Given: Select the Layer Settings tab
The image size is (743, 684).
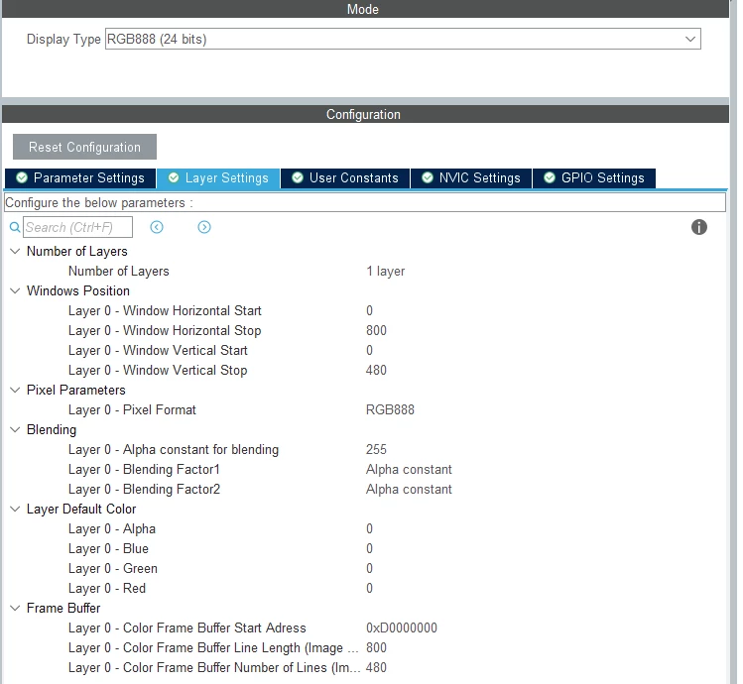Looking at the screenshot, I should point(218,178).
